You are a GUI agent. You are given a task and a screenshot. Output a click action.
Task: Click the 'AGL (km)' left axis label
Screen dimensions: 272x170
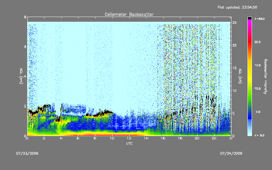21,76
